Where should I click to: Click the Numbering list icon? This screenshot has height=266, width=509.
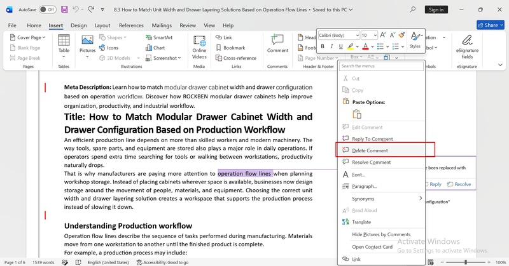[x=395, y=46]
